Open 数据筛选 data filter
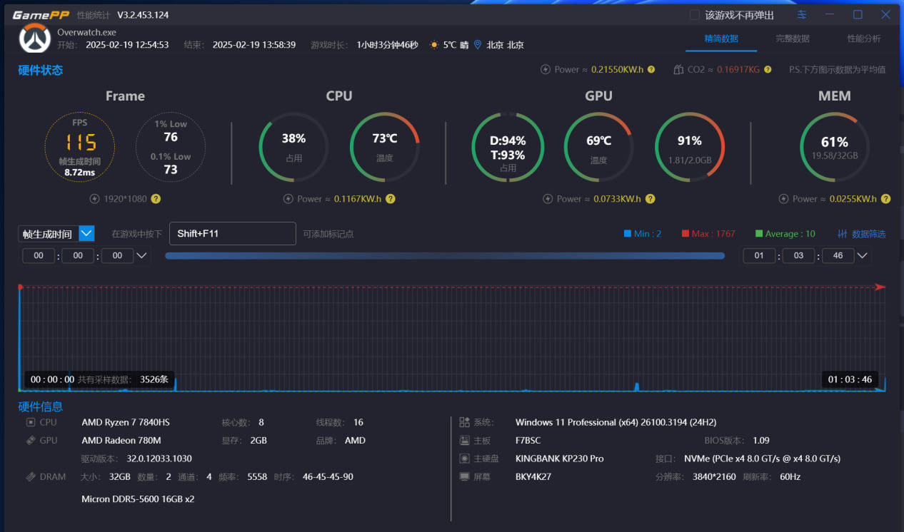 861,234
